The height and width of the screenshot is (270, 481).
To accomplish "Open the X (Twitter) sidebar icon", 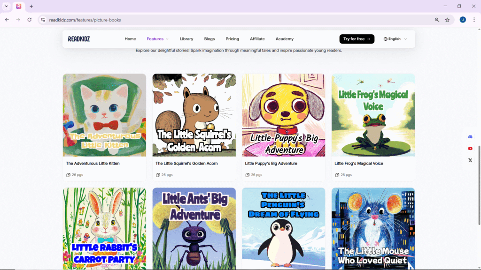I will click(470, 160).
